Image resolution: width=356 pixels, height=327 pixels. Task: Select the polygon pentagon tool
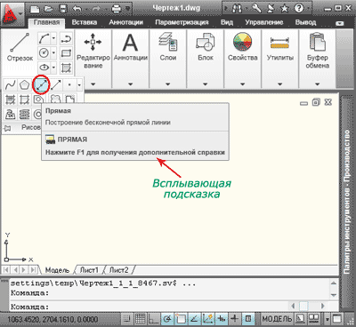pos(25,85)
